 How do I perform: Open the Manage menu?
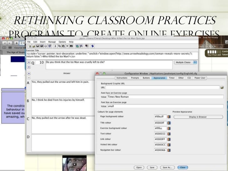click(x=52, y=42)
